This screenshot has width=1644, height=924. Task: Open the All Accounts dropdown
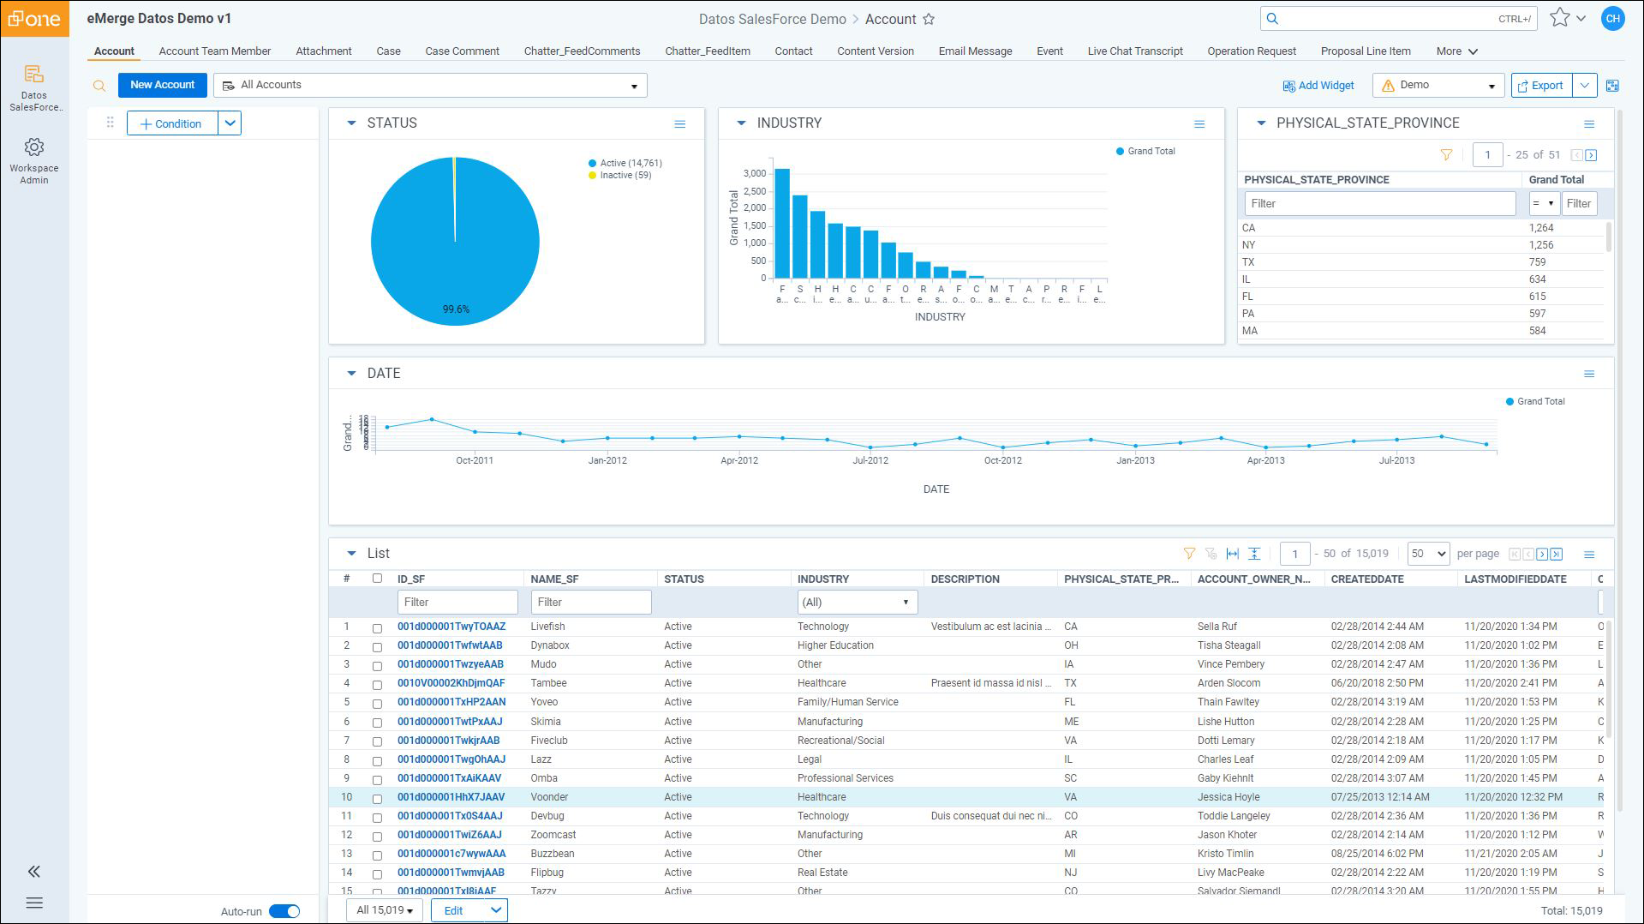pyautogui.click(x=430, y=85)
